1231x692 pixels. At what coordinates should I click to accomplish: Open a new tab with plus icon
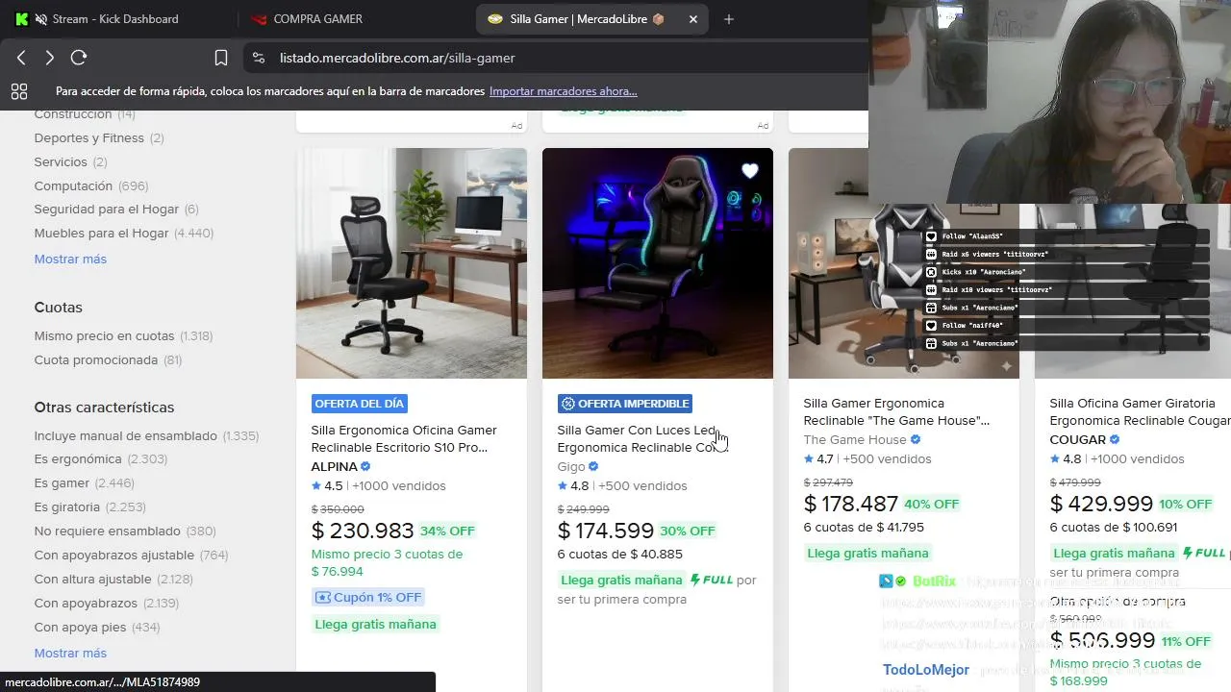[728, 19]
